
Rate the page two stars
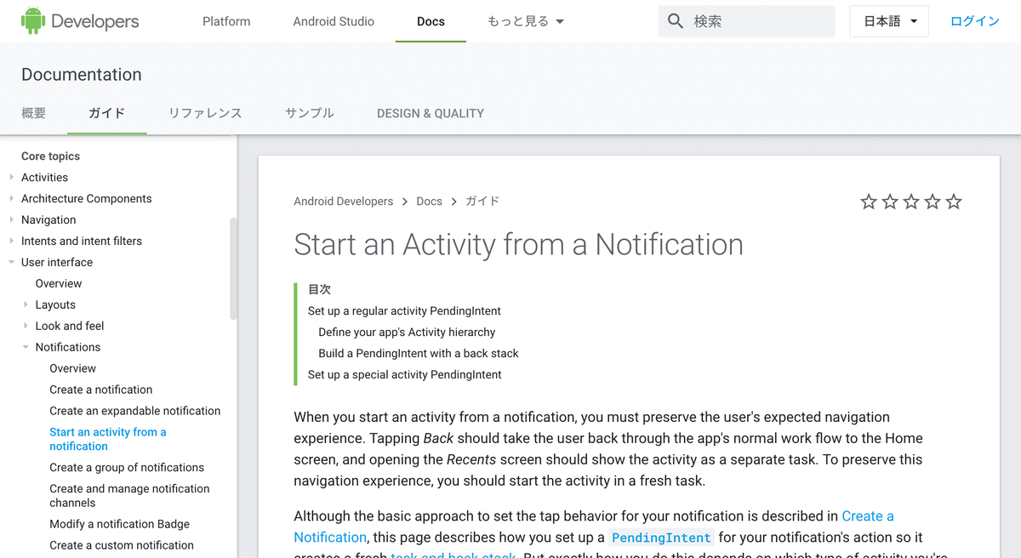tap(890, 202)
